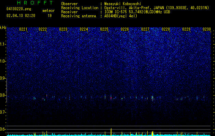Click the 0224 time marker
The width and height of the screenshot is (215, 136).
[x=84, y=29]
